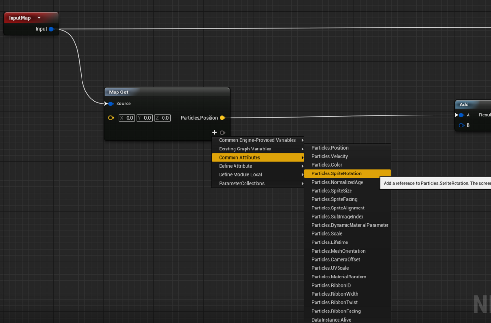The width and height of the screenshot is (491, 323).
Task: Choose Particles.SpriteSize attribute
Action: click(348, 191)
